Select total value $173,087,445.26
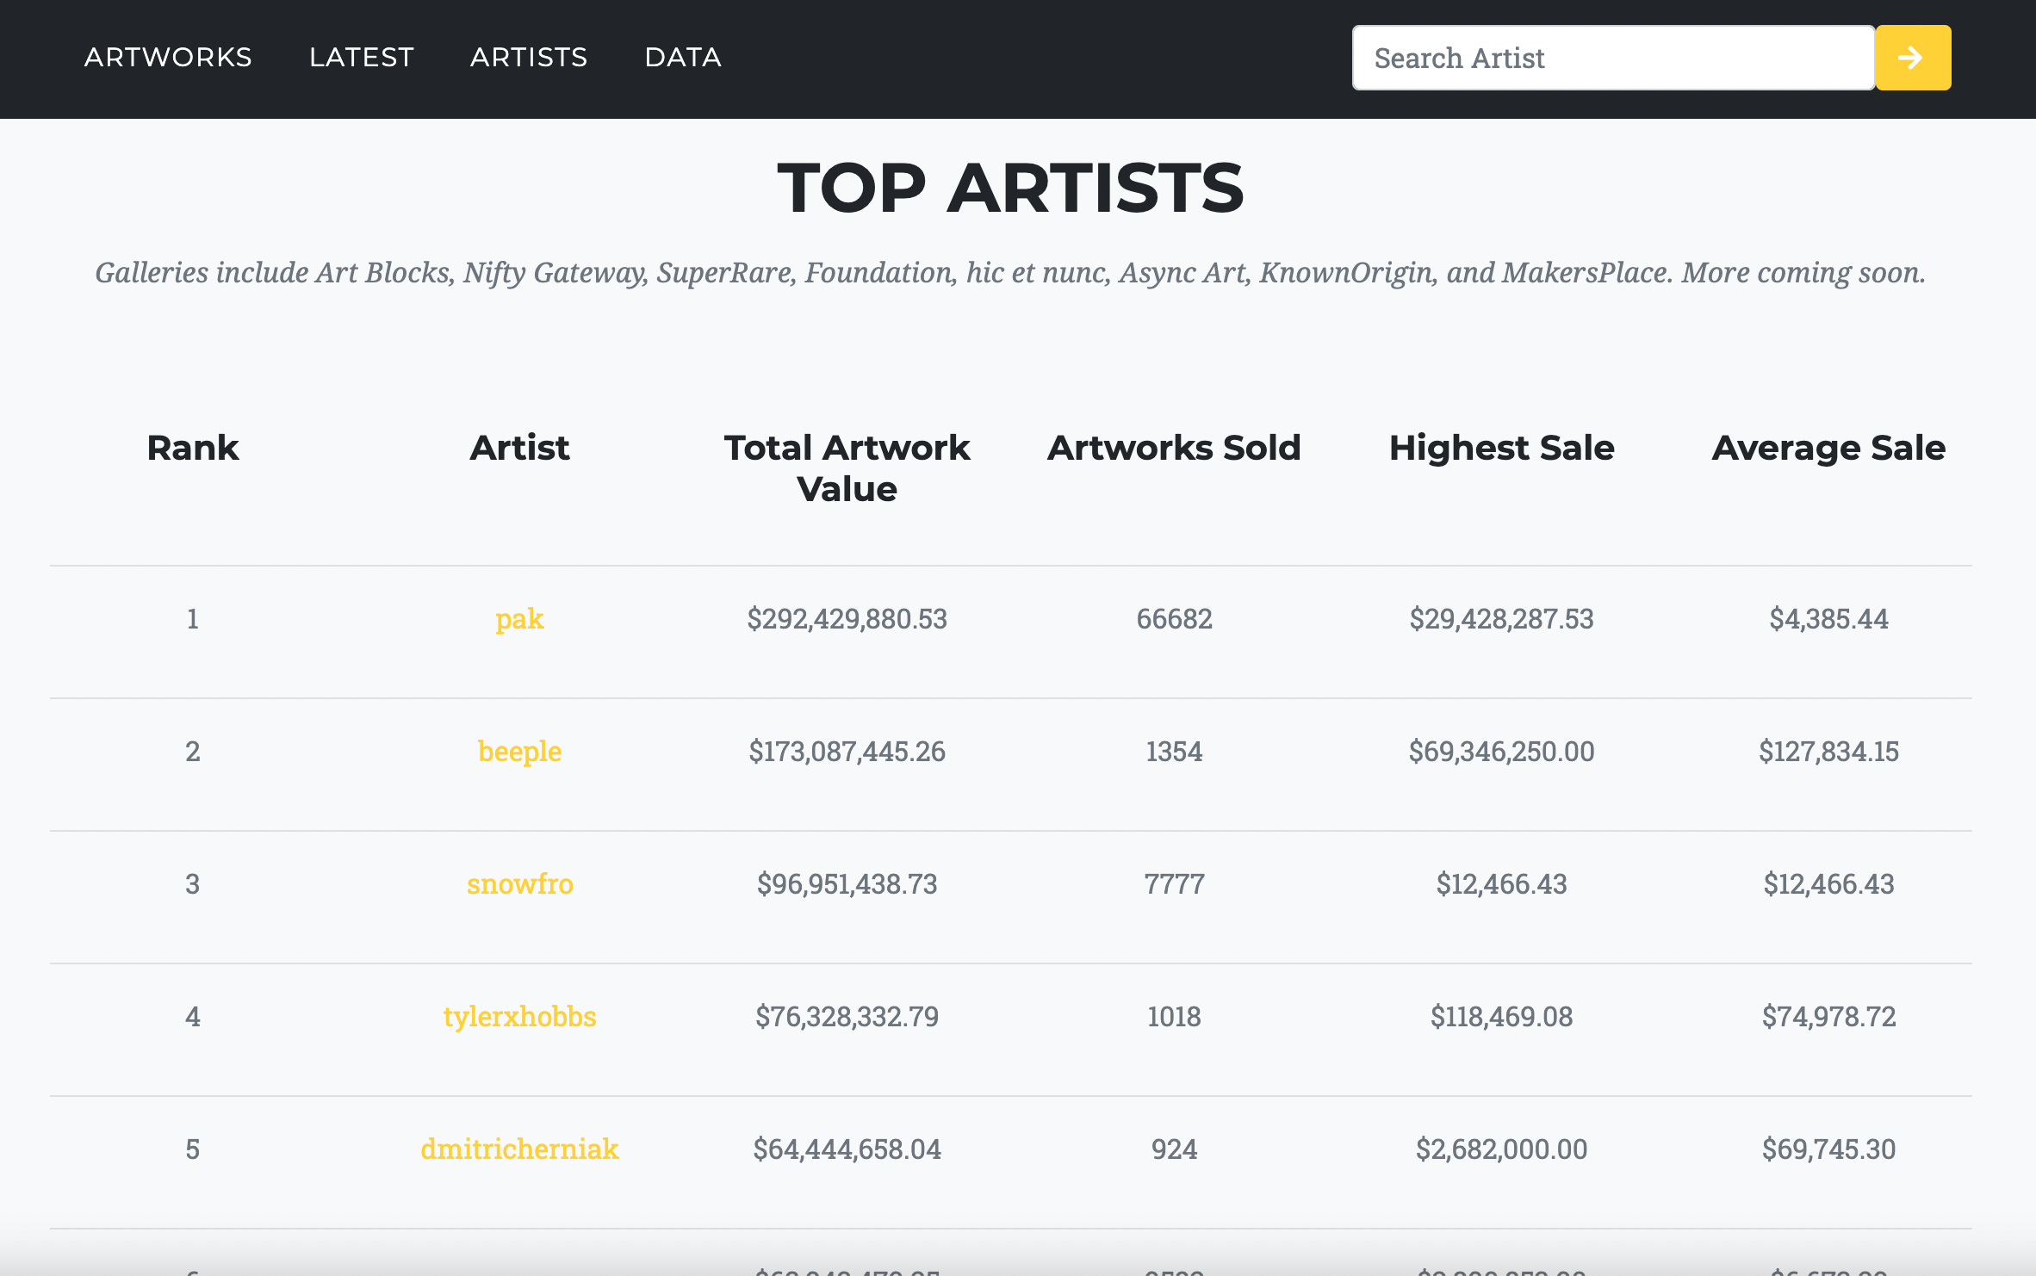Image resolution: width=2036 pixels, height=1276 pixels. [847, 752]
